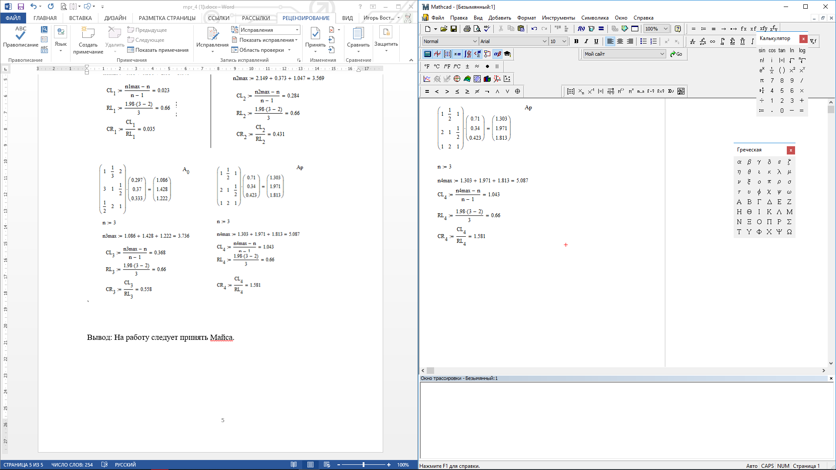
Task: Click the matrix transpose icon
Action: click(x=631, y=91)
